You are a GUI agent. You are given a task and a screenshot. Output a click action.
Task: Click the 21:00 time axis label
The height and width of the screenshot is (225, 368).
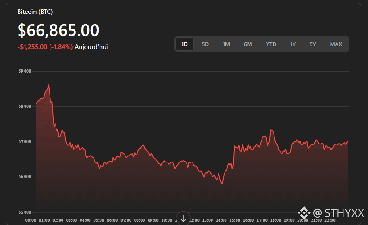point(317,220)
